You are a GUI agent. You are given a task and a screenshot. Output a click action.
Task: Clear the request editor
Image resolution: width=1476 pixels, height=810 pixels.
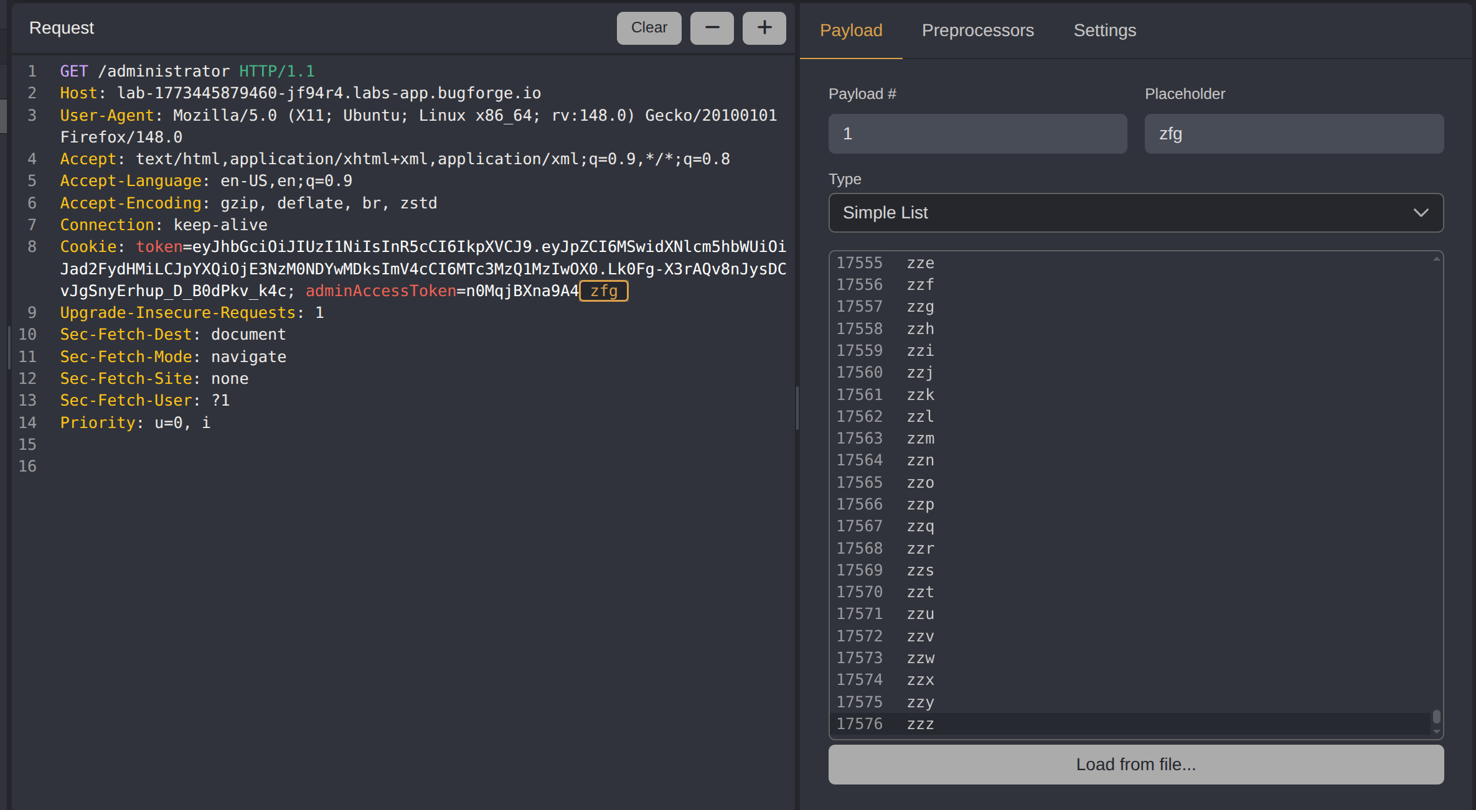(649, 28)
